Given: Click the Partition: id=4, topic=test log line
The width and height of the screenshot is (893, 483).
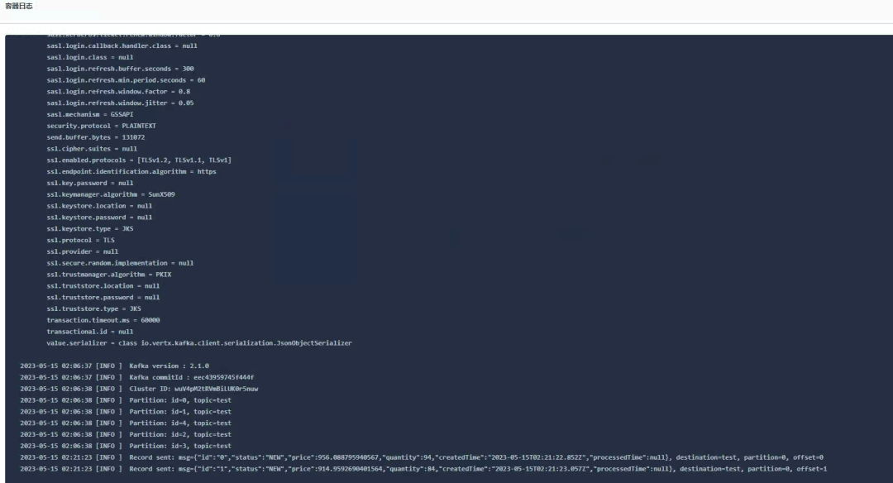Looking at the screenshot, I should [126, 423].
